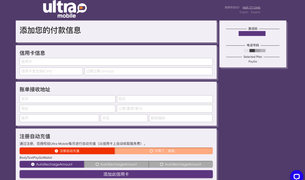The width and height of the screenshot is (305, 180).
Task: Focus the CVV security code field
Action: click(51, 71)
